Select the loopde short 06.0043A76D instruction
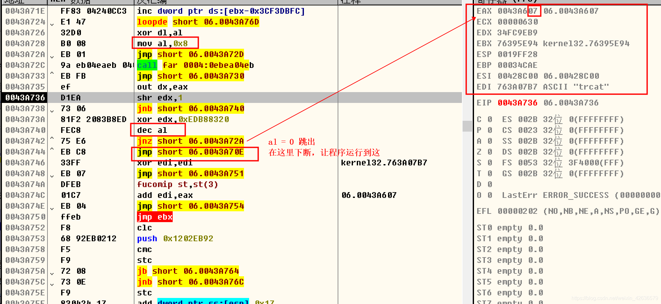This screenshot has width=661, height=304. tap(198, 22)
